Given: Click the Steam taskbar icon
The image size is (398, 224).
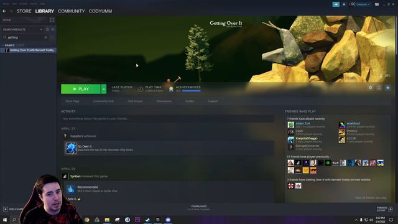Looking at the screenshot, I should coord(147,220).
